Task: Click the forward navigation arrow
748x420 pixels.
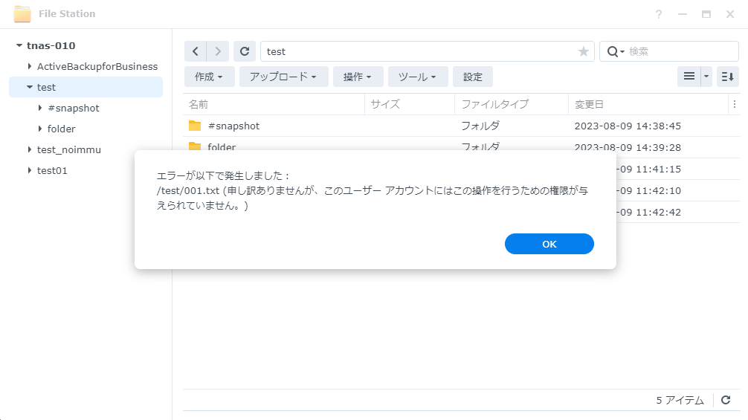Action: [217, 51]
